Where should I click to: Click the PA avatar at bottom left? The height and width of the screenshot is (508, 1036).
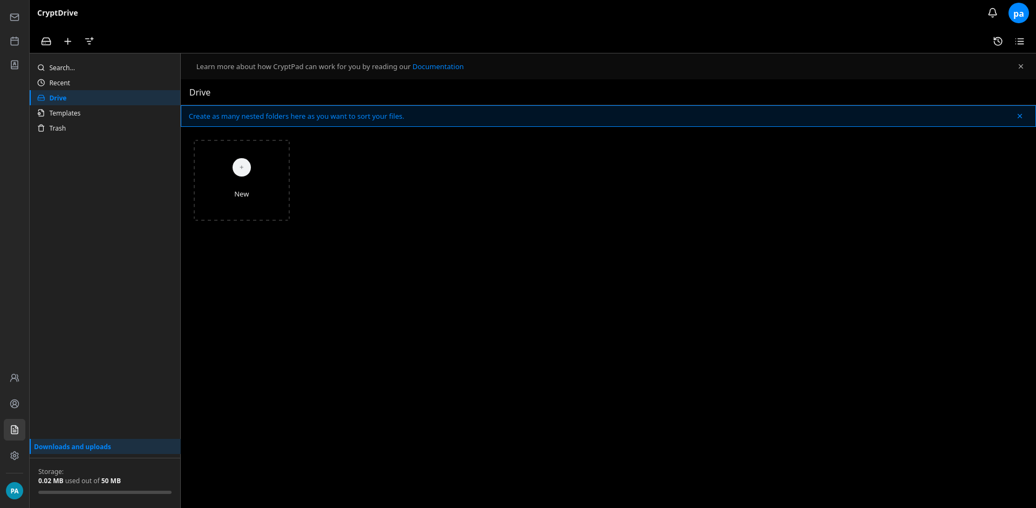coord(15,491)
